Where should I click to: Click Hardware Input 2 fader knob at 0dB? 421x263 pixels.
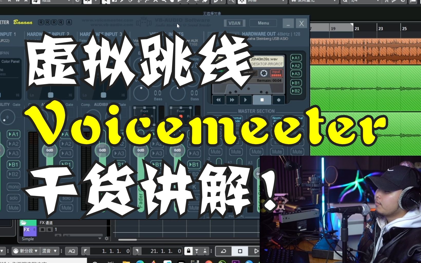click(x=50, y=150)
